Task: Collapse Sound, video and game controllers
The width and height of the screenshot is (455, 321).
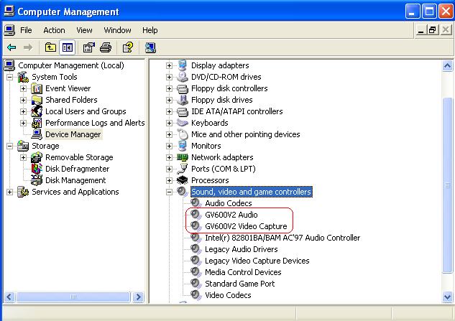Action: tap(169, 192)
